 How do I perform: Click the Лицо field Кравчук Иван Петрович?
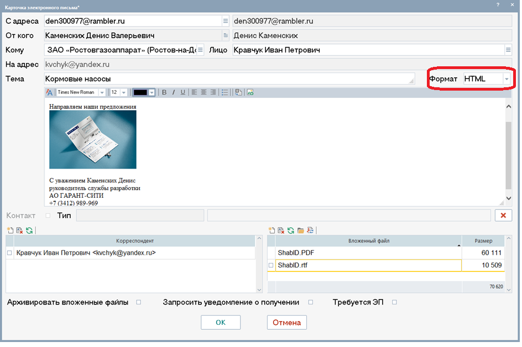pos(368,50)
